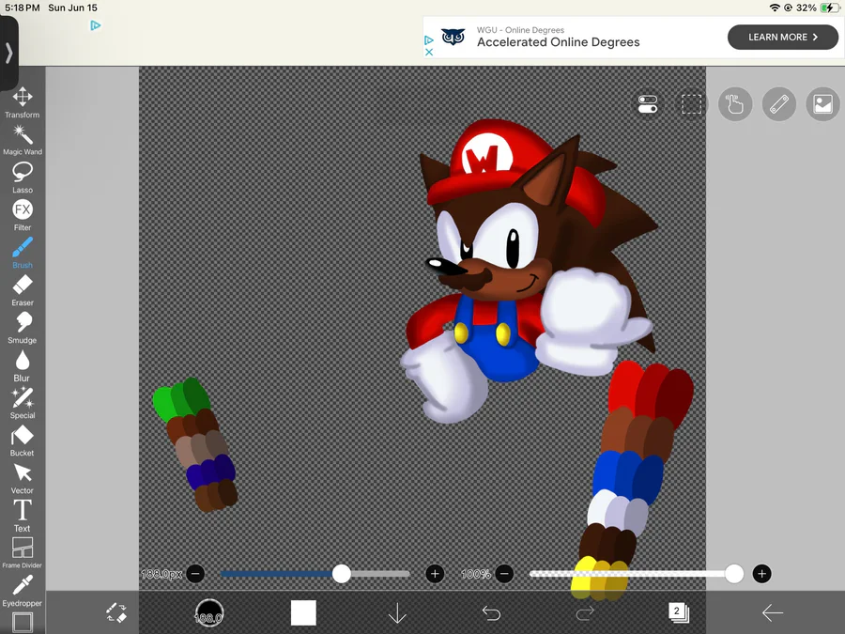Viewport: 845px width, 634px height.
Task: Increase opacity with plus button
Action: click(x=761, y=574)
